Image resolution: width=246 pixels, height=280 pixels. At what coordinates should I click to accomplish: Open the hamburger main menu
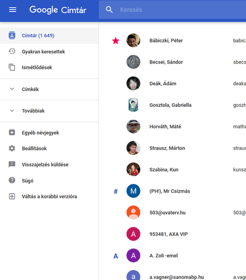13,9
